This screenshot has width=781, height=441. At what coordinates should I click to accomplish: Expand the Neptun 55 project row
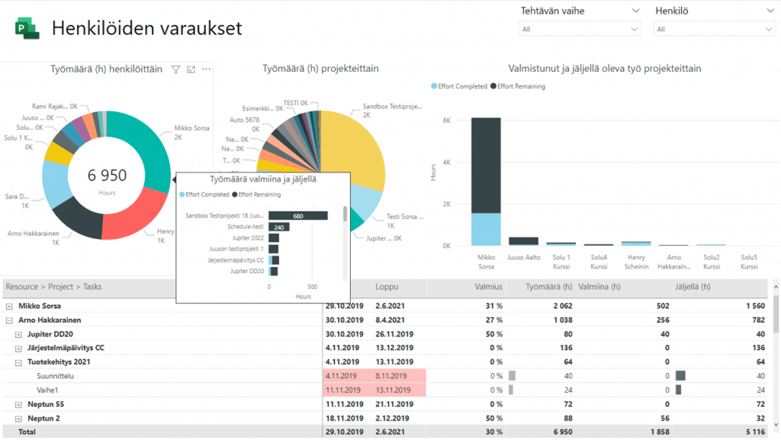click(18, 404)
